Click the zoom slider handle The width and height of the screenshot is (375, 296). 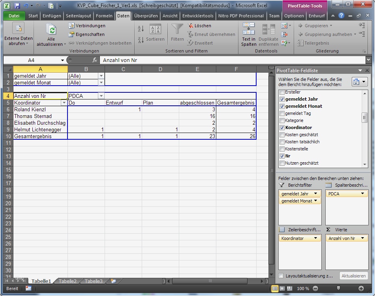(338, 289)
